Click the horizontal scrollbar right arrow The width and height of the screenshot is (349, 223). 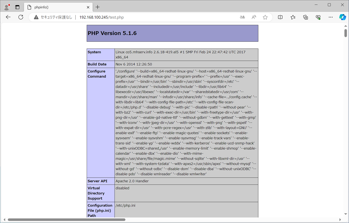[x=340, y=219]
